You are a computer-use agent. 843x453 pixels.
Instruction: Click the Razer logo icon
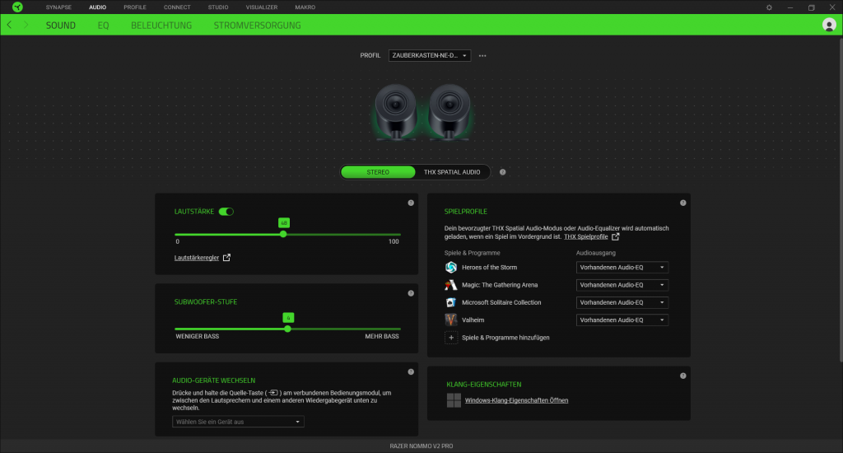(x=18, y=7)
